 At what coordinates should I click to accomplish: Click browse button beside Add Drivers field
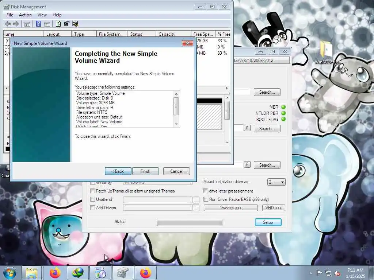pyautogui.click(x=196, y=208)
